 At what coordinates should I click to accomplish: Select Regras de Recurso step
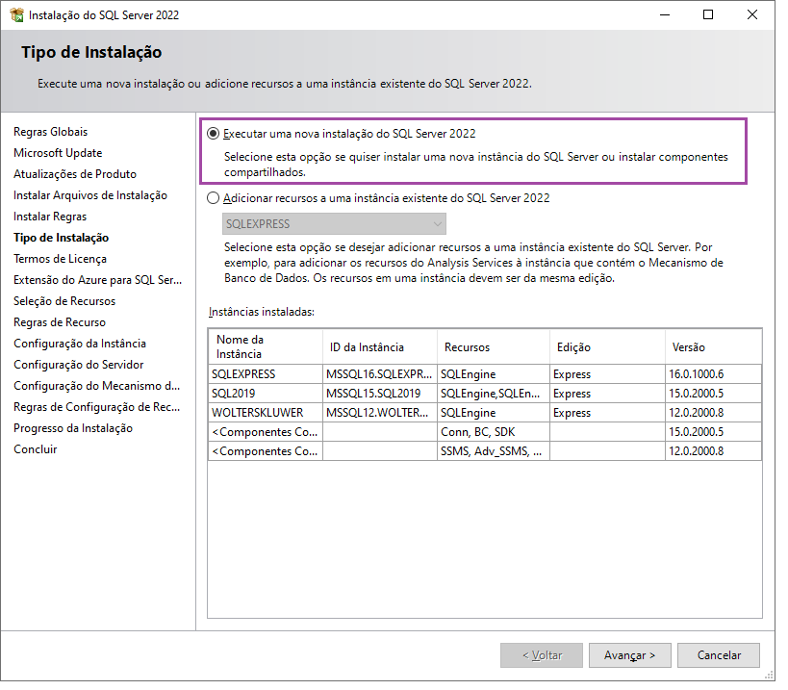coord(60,322)
